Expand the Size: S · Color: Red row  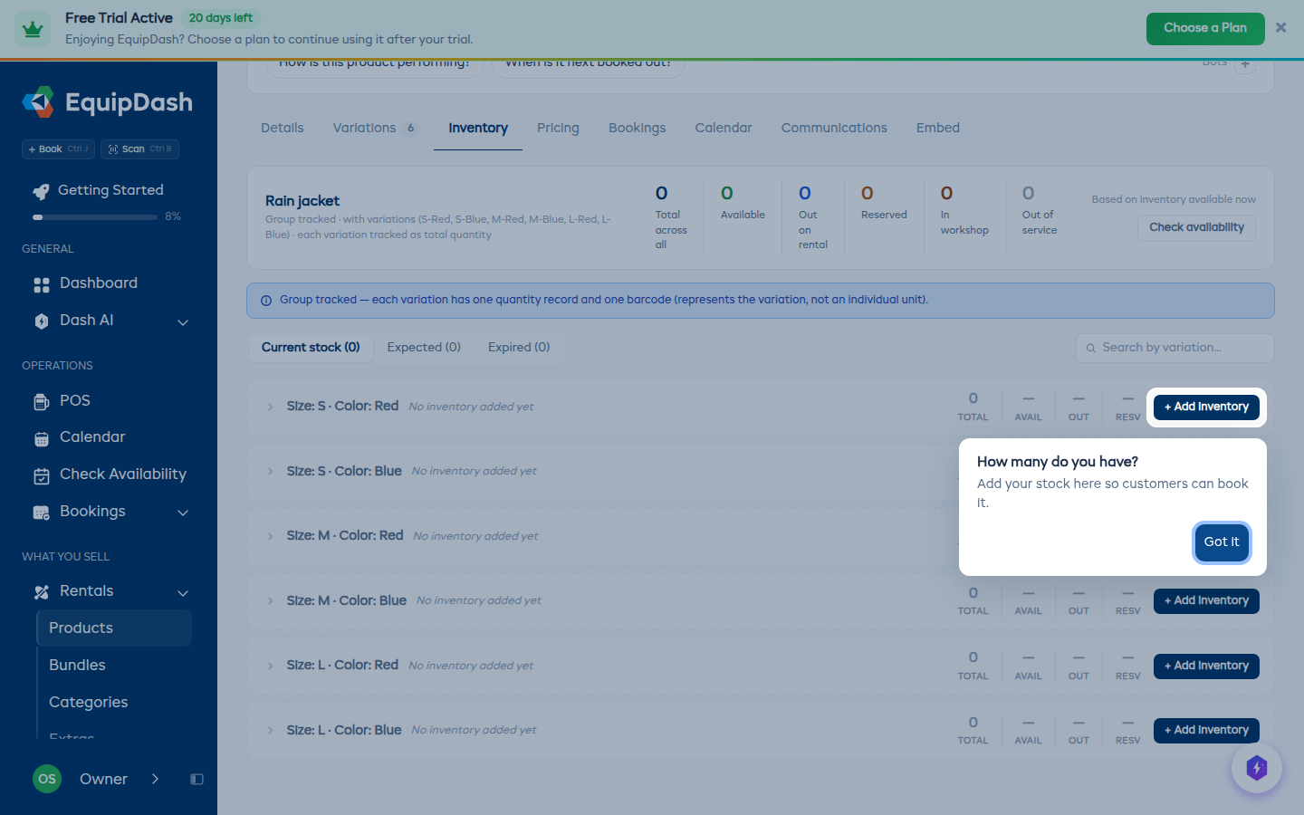(270, 407)
